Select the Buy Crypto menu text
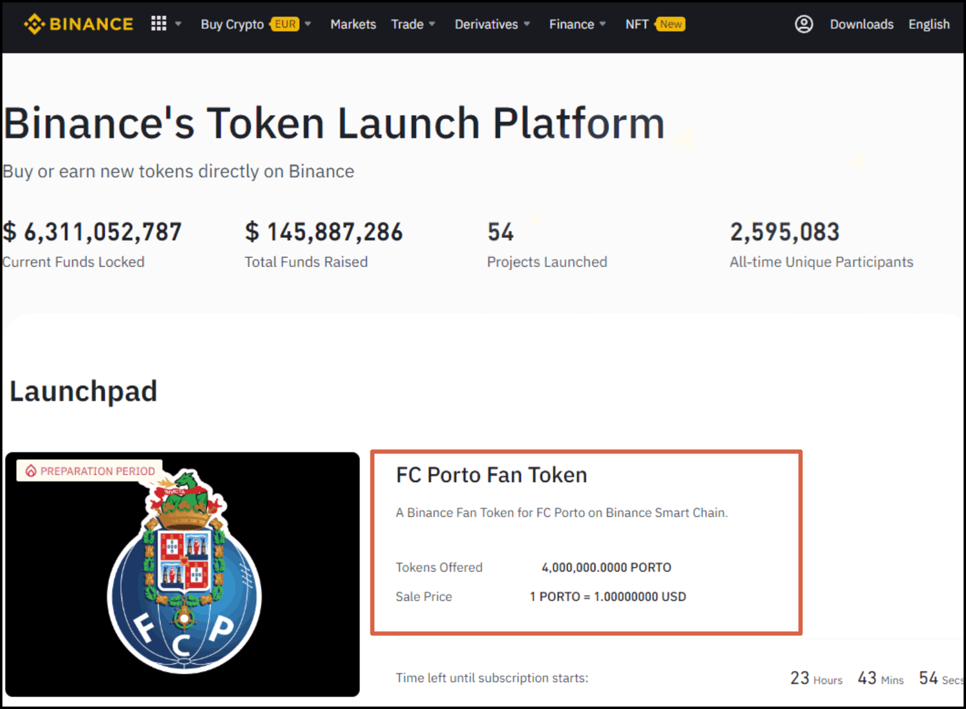 point(232,24)
